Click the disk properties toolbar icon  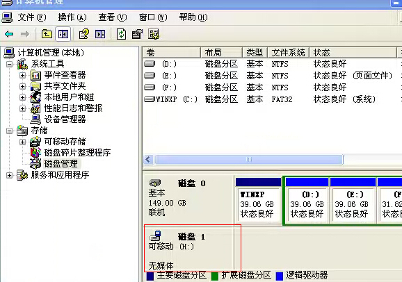tap(137, 34)
